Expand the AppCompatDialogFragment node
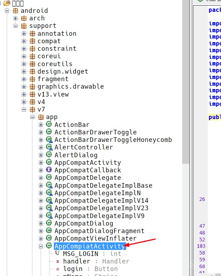Image resolution: width=221 pixels, height=276 pixels. pyautogui.click(x=41, y=231)
